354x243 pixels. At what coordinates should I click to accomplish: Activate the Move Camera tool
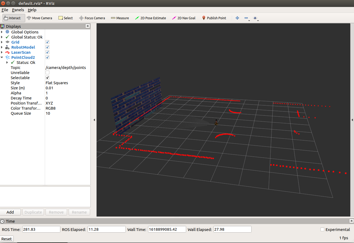click(x=39, y=18)
